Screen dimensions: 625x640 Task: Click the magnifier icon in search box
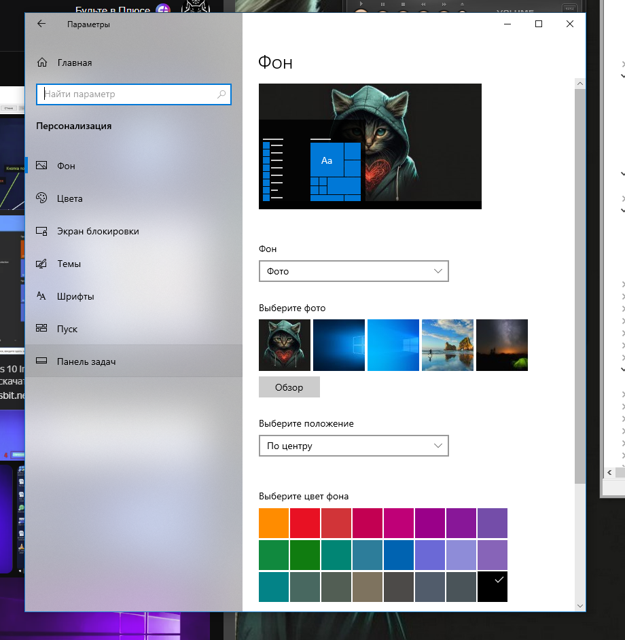click(x=221, y=94)
